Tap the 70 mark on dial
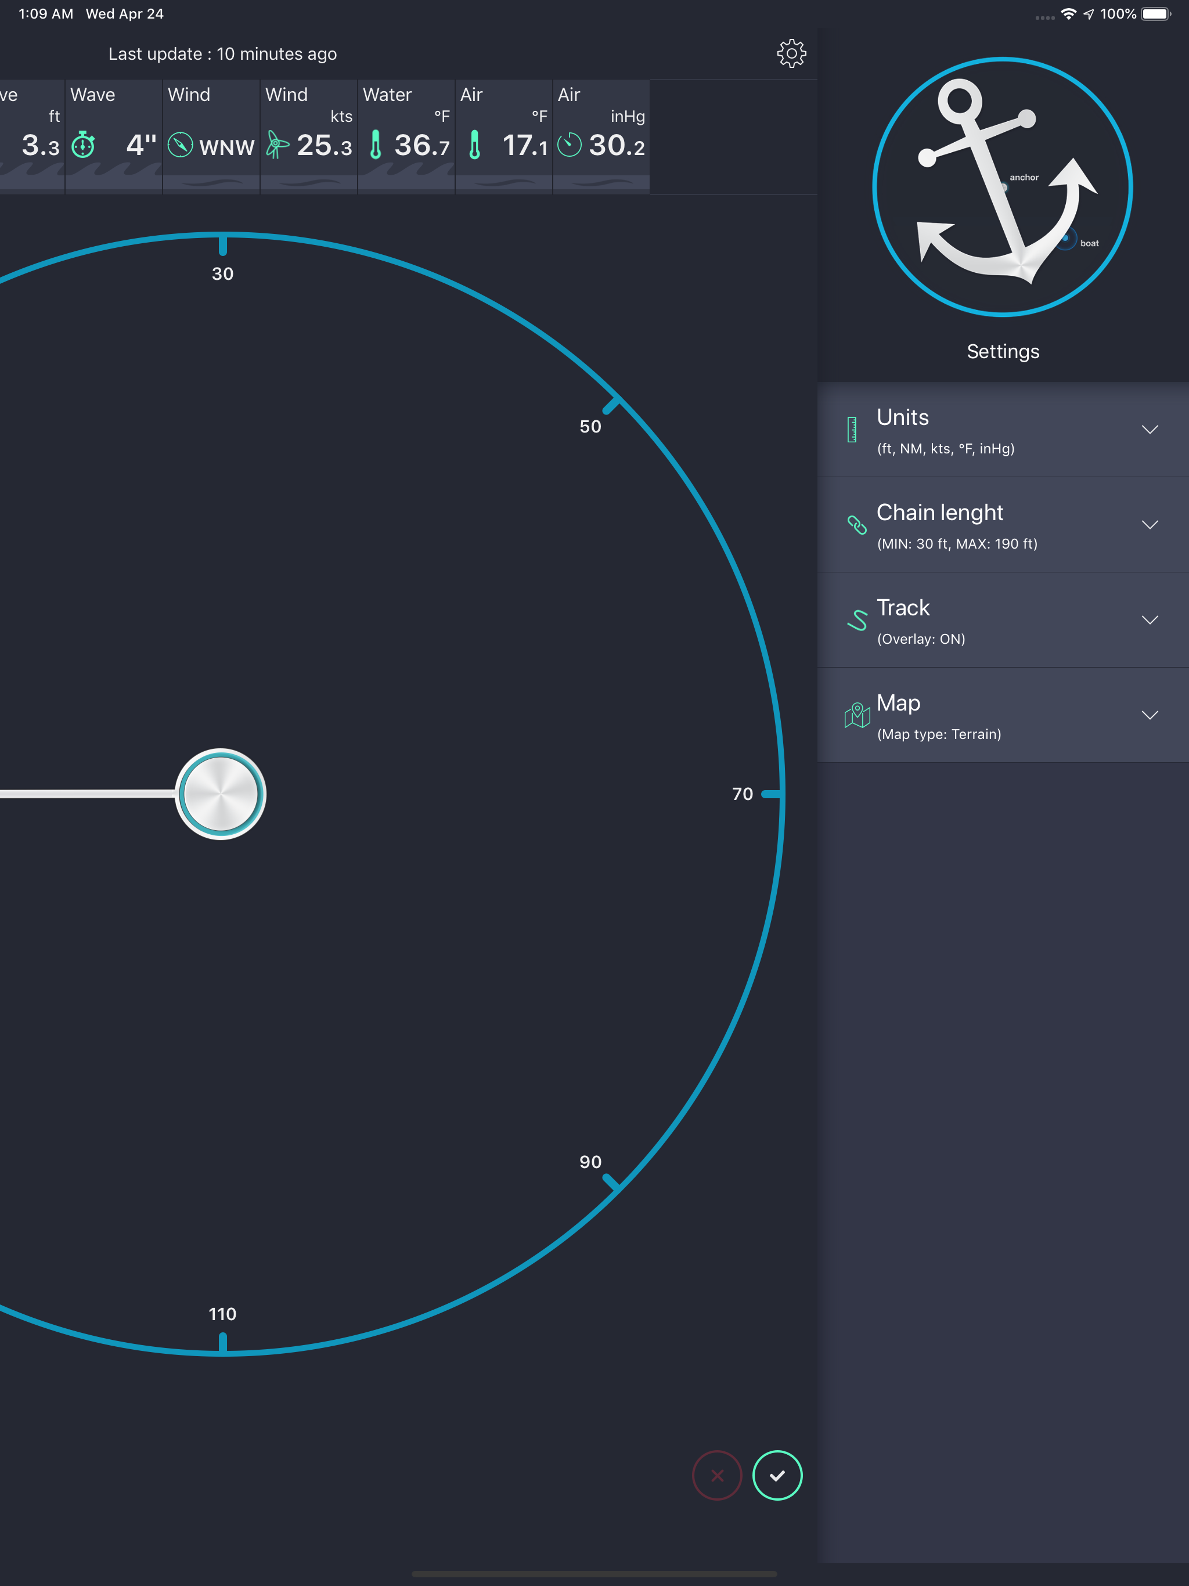Viewport: 1189px width, 1586px height. pyautogui.click(x=743, y=794)
